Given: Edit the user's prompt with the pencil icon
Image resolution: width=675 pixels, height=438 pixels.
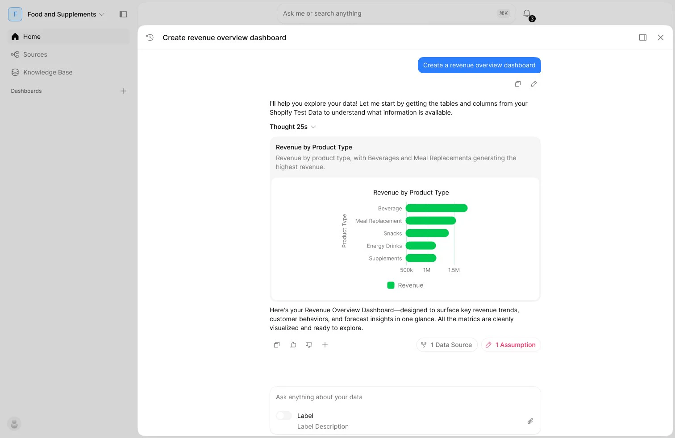Looking at the screenshot, I should pos(534,84).
